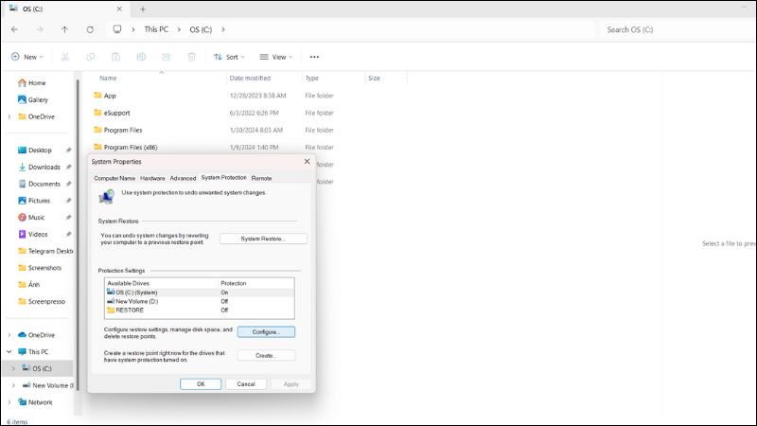Switch to the Remote tab

click(262, 178)
